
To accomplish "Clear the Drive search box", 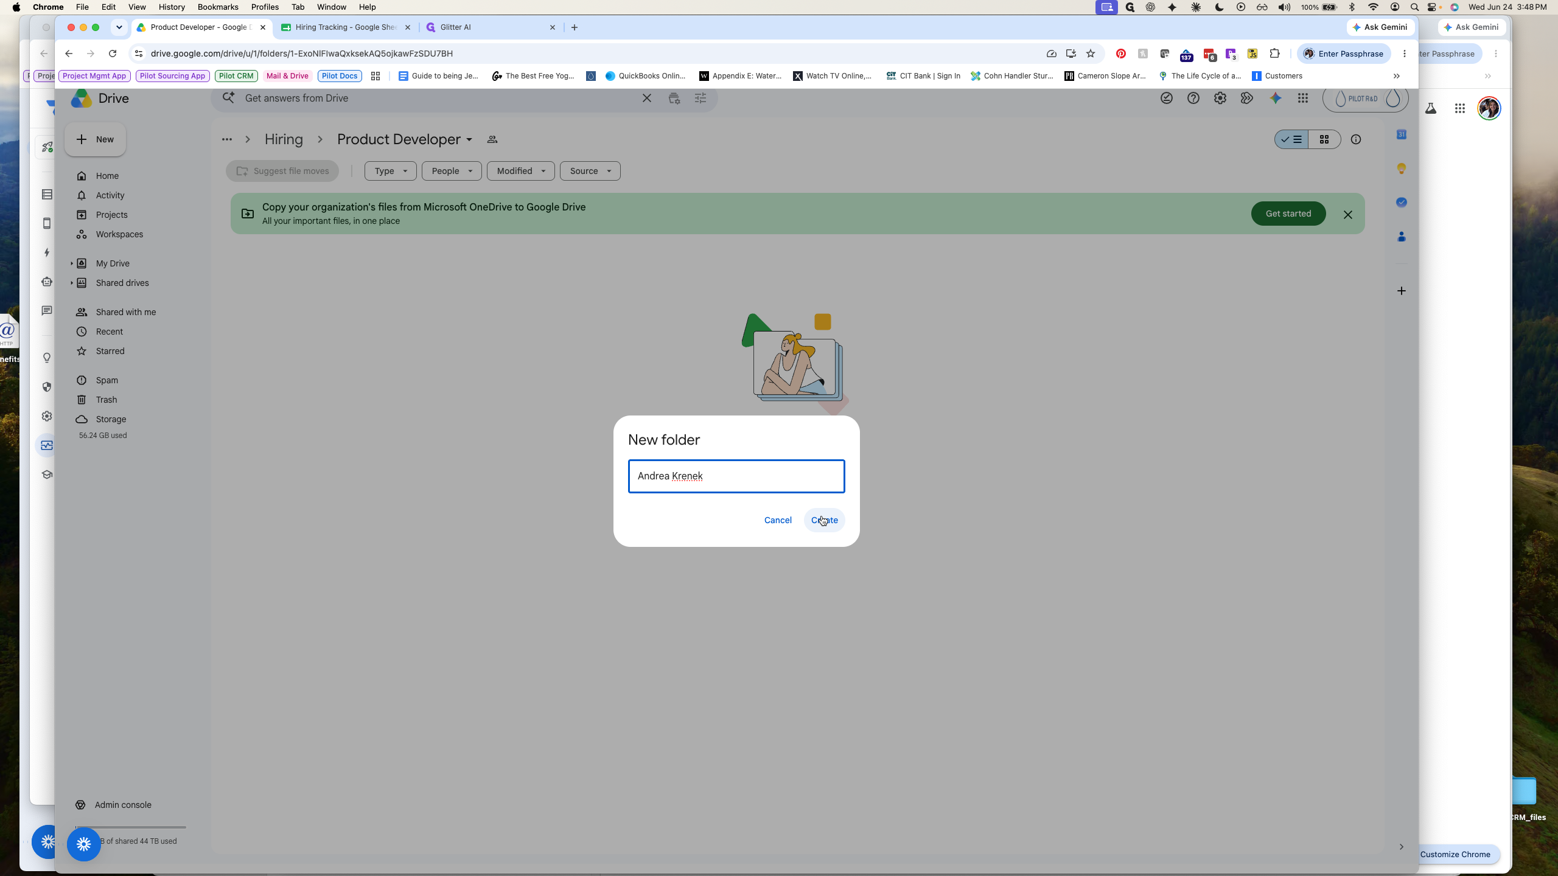I will click(x=647, y=98).
